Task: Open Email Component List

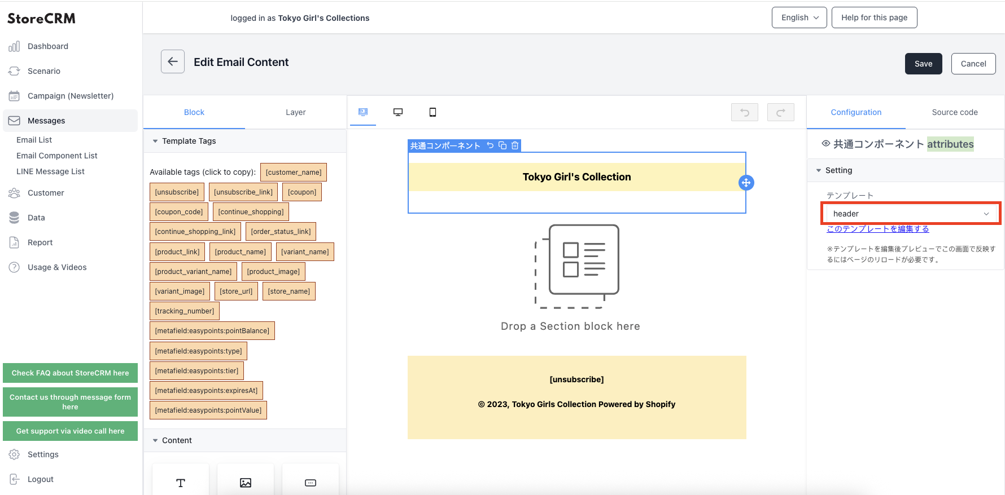Action: pyautogui.click(x=56, y=156)
